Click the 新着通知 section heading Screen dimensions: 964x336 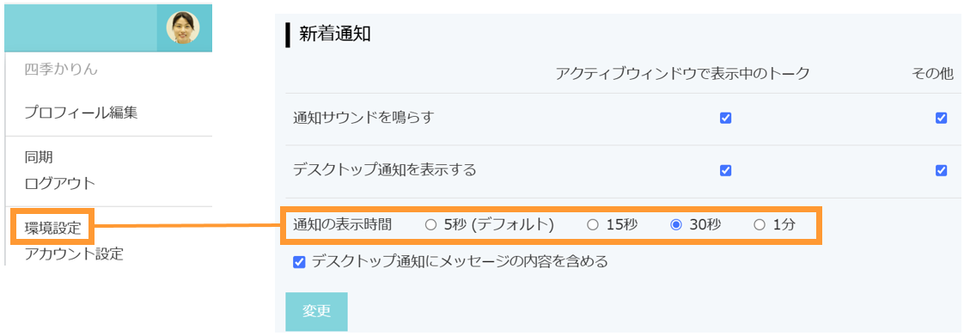coord(335,34)
